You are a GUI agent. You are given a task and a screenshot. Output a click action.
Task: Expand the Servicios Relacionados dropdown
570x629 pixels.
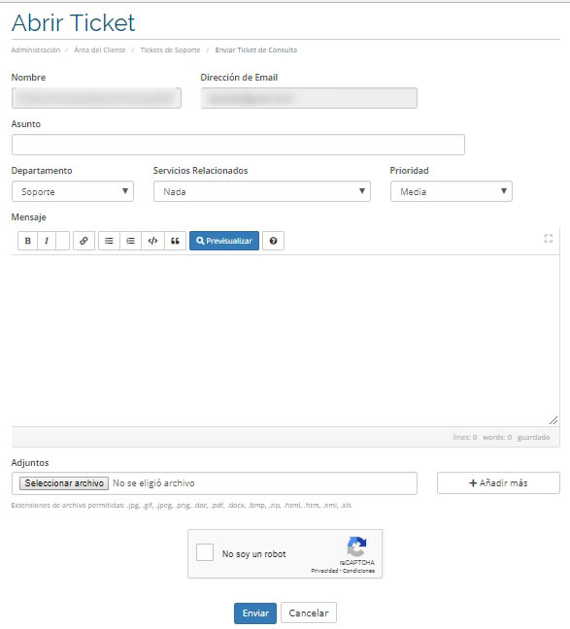tap(262, 191)
